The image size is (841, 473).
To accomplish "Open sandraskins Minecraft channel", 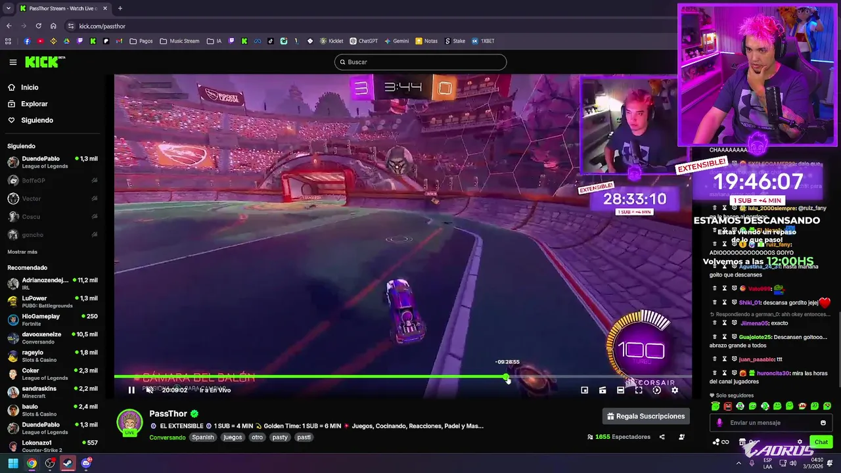I will 53,392.
